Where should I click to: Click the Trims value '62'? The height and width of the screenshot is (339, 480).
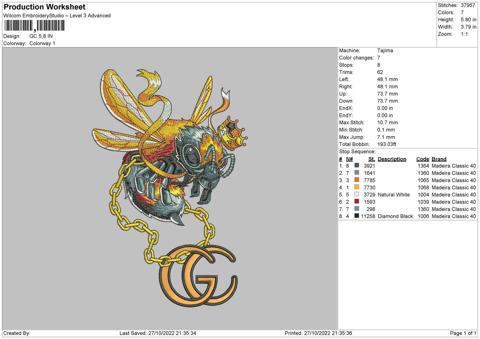380,72
